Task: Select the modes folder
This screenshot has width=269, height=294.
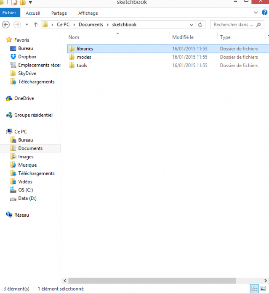Action: click(84, 57)
